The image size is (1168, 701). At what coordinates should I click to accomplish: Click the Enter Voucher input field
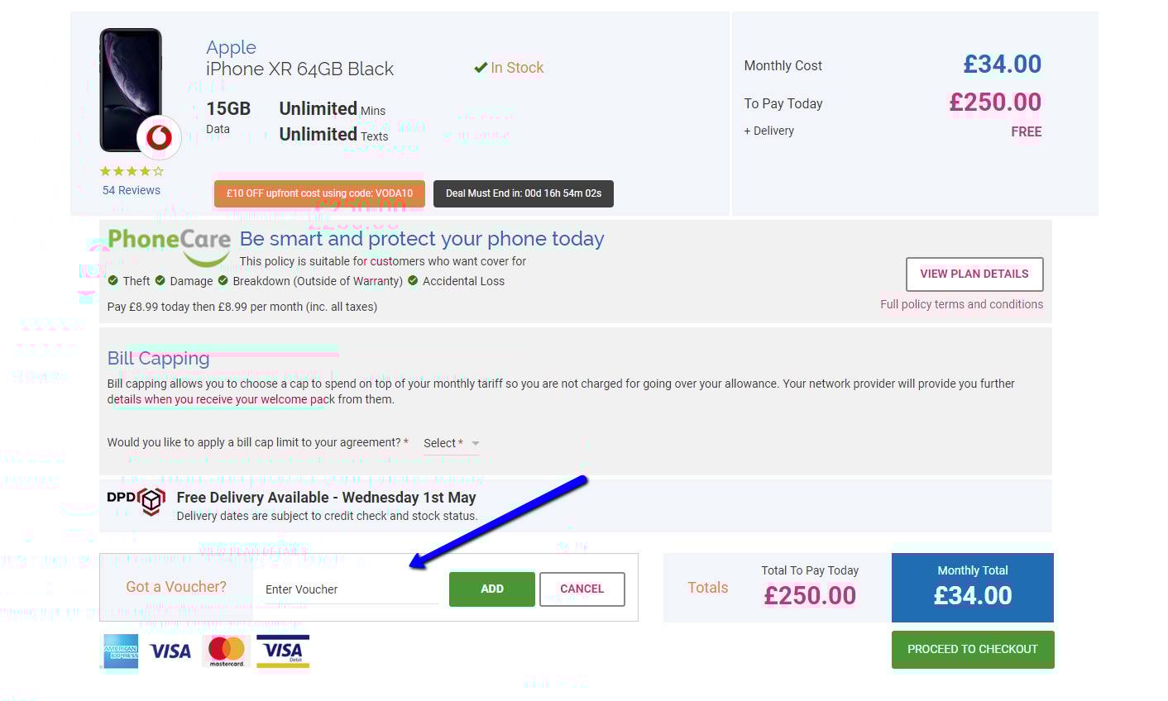(347, 589)
